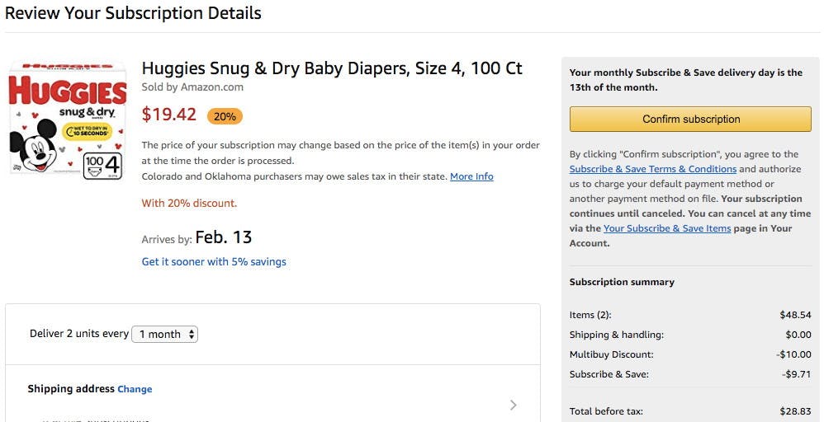
Task: Click the Confirm subscription button
Action: (x=690, y=120)
